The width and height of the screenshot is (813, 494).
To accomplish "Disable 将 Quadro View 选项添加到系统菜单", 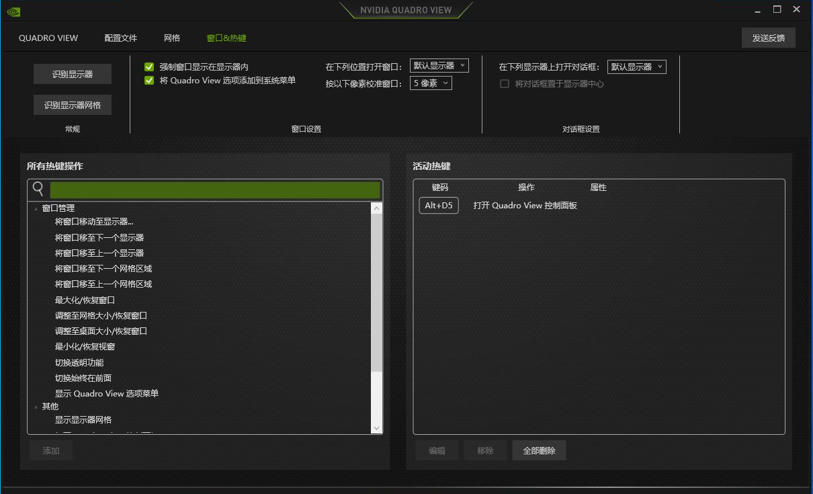I will tap(148, 79).
